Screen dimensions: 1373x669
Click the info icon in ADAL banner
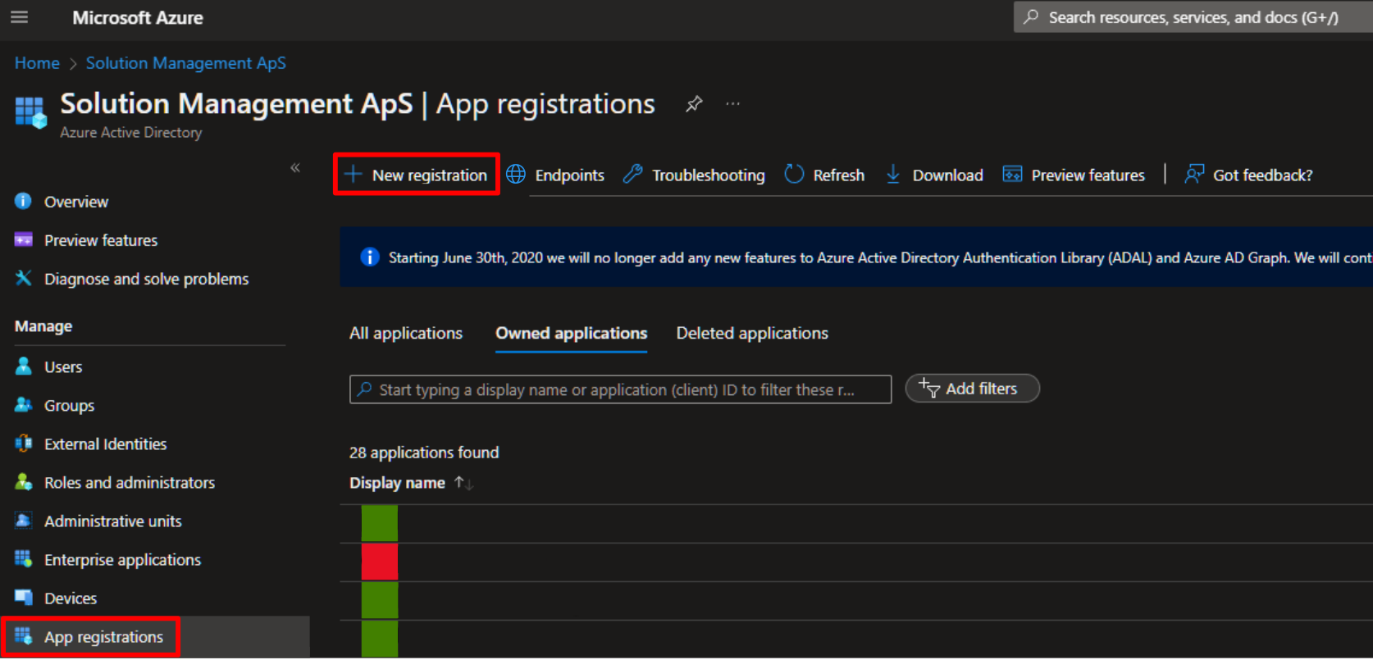[x=370, y=257]
